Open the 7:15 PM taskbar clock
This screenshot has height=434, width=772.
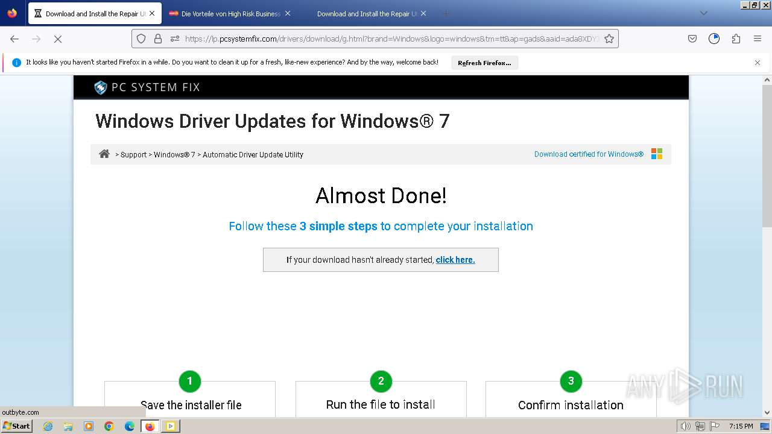click(x=741, y=426)
